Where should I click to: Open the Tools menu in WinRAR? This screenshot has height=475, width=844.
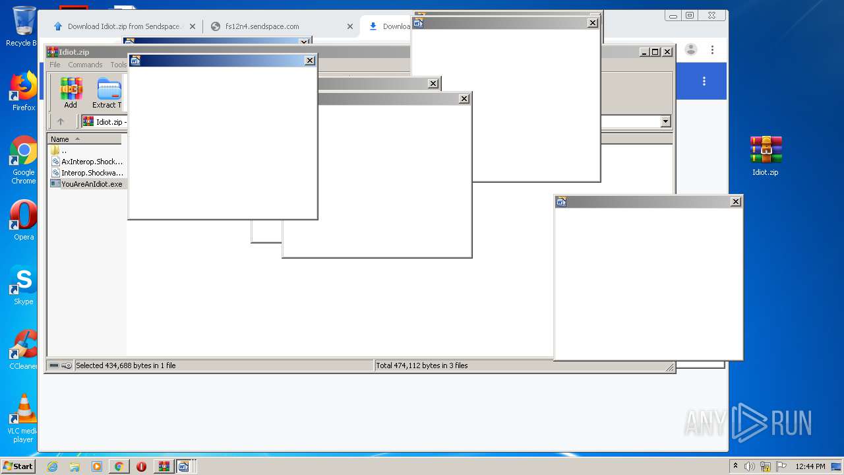point(118,65)
